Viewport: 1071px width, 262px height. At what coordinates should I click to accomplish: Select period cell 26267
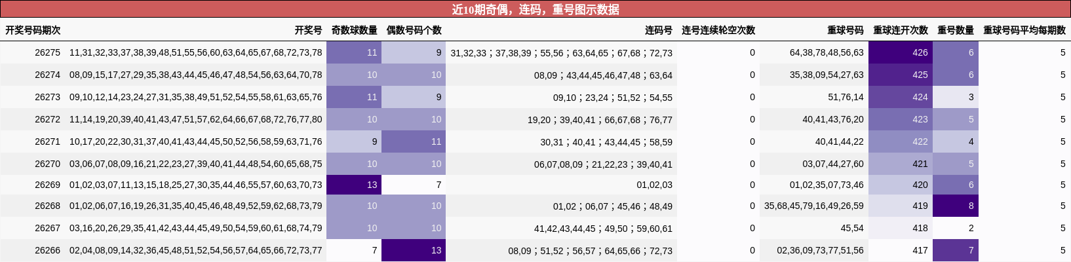pos(33,228)
